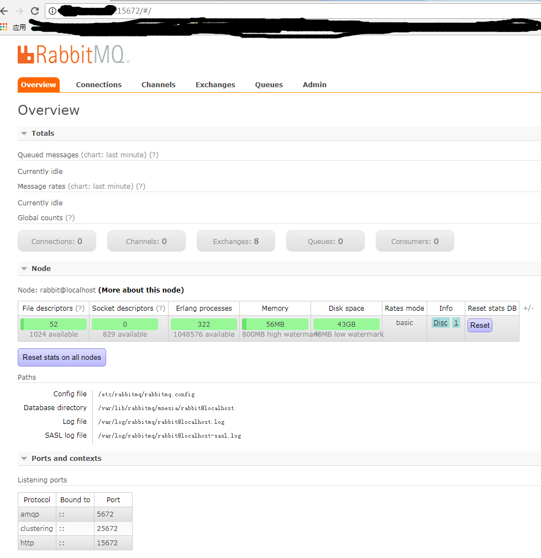Click the site info icon in address bar
The height and width of the screenshot is (558, 541).
52,11
